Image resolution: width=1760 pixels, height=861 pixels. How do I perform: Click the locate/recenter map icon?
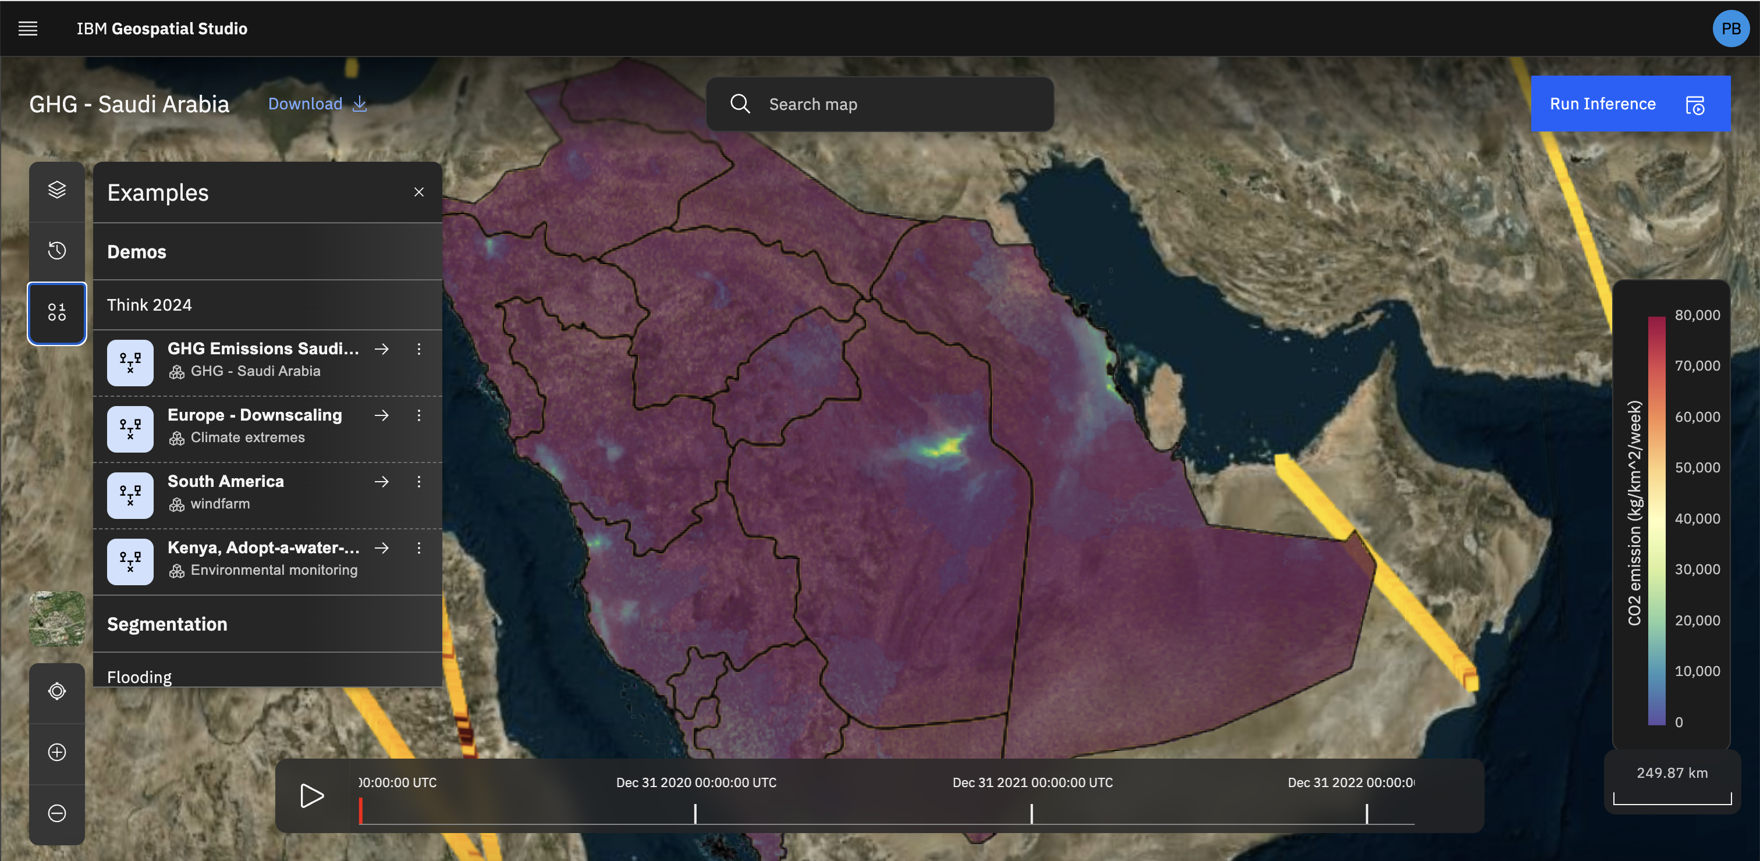56,691
